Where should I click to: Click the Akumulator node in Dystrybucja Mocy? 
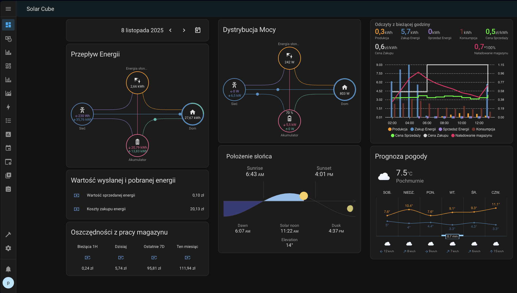pyautogui.click(x=289, y=121)
